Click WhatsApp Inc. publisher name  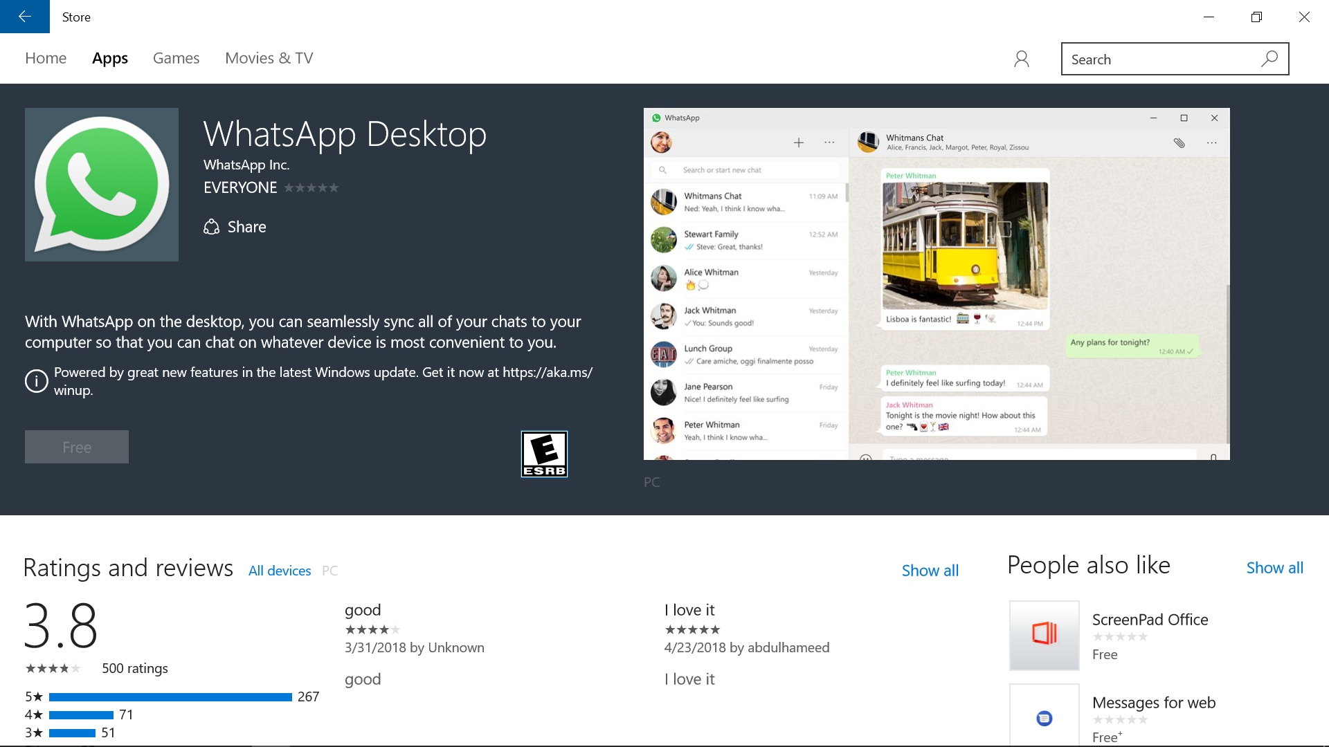[246, 165]
